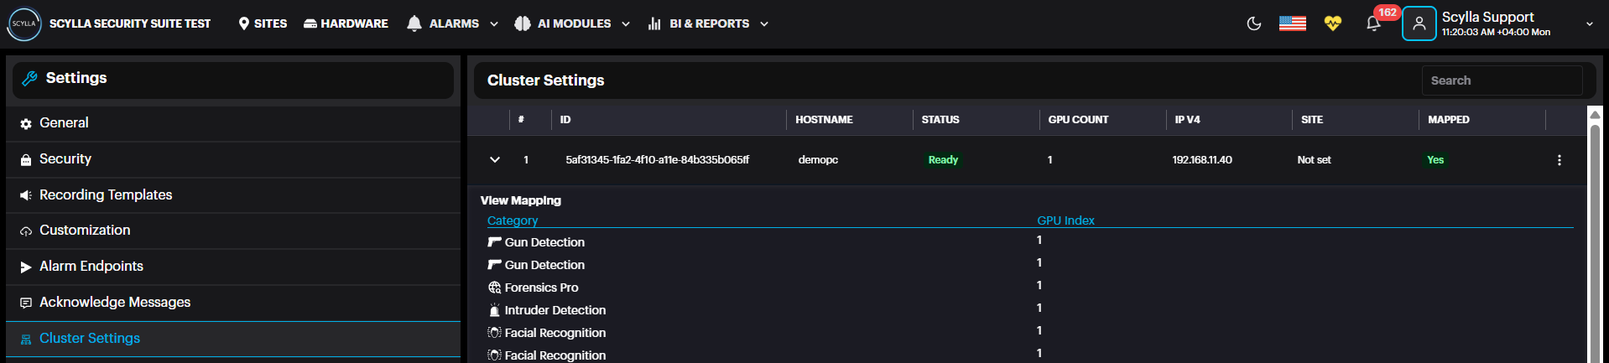Viewport: 1609px width, 363px height.
Task: Open General settings section
Action: [x=64, y=123]
